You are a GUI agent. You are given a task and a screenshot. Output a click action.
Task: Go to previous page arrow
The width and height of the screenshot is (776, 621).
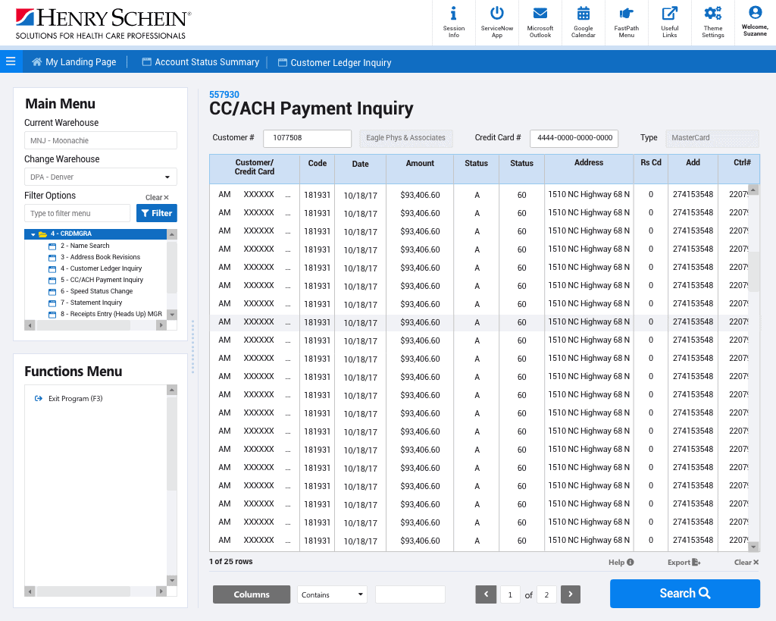click(486, 594)
